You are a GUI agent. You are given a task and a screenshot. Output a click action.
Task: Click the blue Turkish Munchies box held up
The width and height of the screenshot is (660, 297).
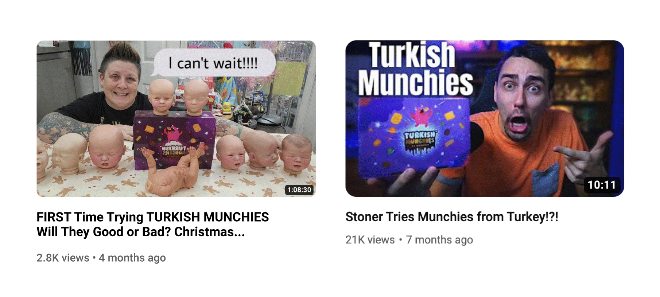415,135
